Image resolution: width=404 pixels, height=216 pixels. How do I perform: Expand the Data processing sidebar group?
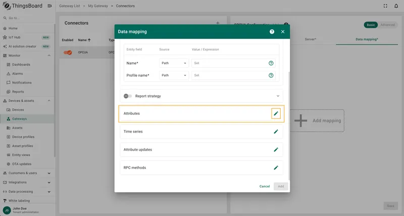click(x=49, y=192)
